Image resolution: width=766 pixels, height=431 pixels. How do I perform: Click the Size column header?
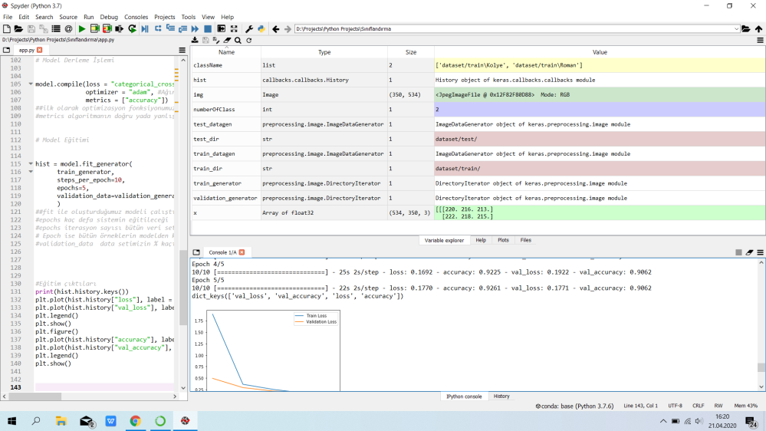pos(411,52)
